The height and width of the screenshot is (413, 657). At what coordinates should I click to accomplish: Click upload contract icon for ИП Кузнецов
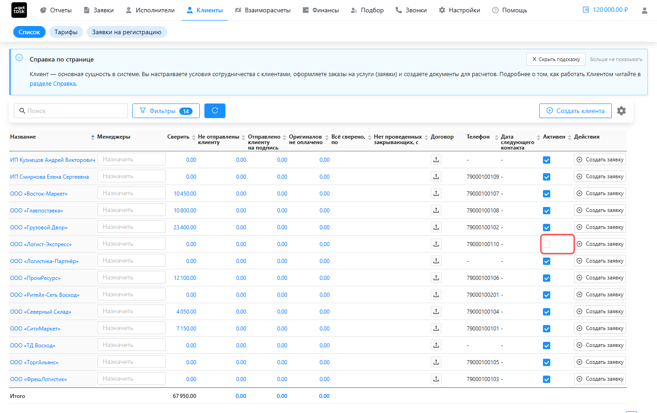(x=436, y=160)
